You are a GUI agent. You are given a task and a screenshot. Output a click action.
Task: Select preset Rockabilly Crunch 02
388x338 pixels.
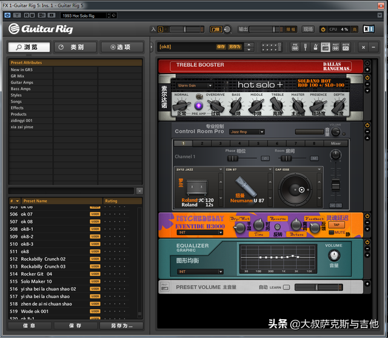click(x=69, y=259)
